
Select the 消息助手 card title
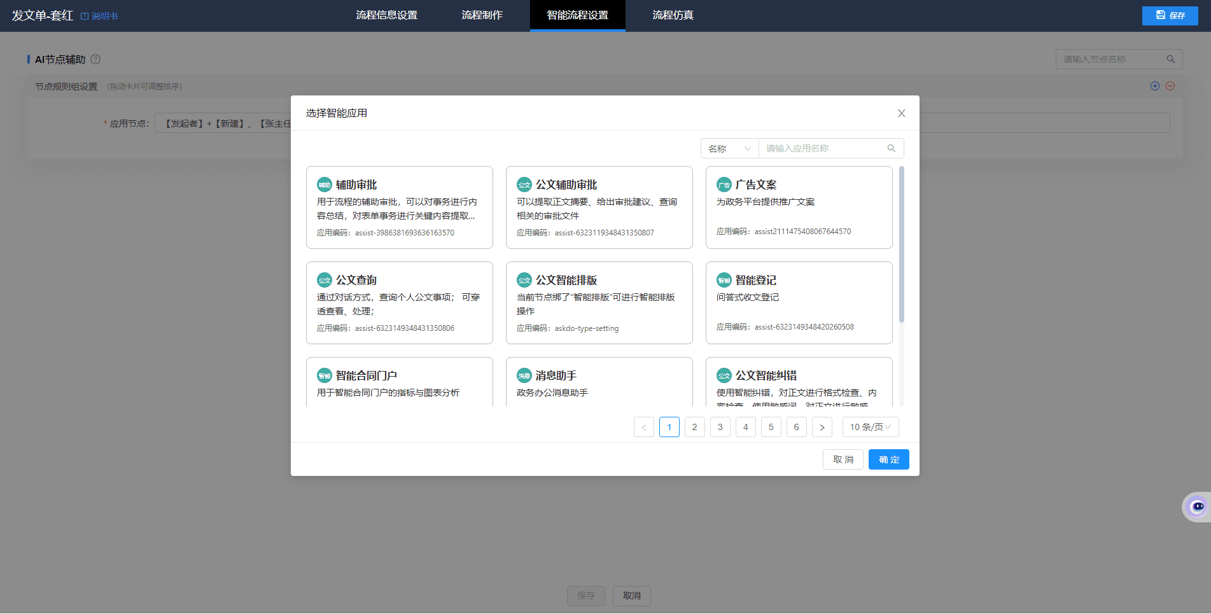556,375
